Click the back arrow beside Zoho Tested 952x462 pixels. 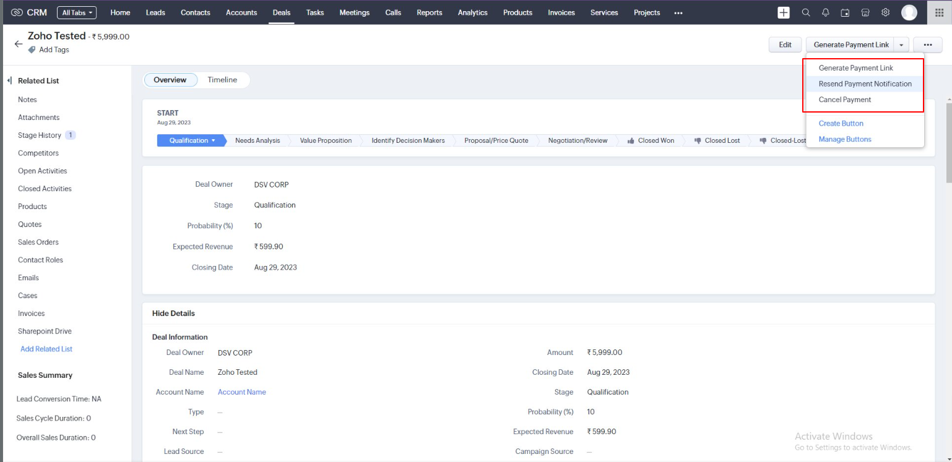point(18,44)
